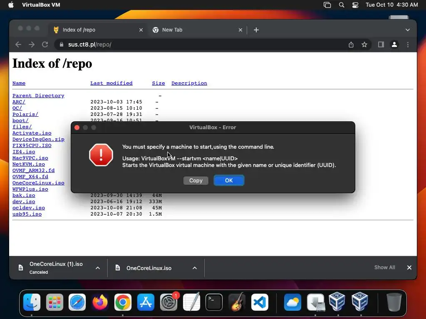Open the Chrome profile menu

click(x=394, y=44)
